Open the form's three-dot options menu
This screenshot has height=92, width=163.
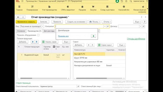point(142,17)
